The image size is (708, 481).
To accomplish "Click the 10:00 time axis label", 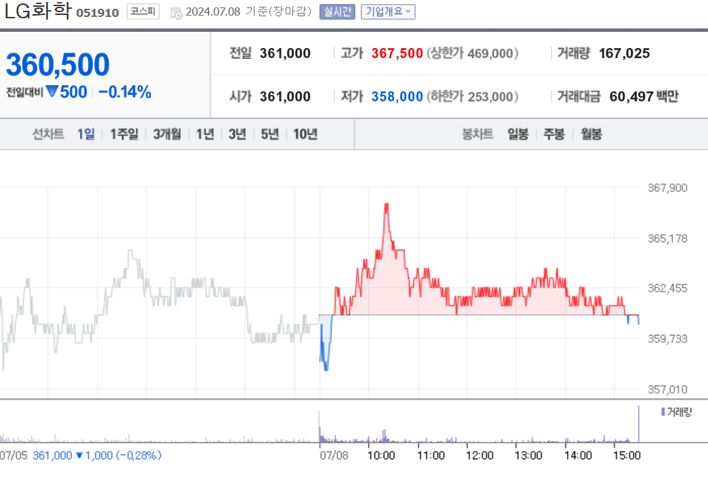I will click(x=381, y=455).
